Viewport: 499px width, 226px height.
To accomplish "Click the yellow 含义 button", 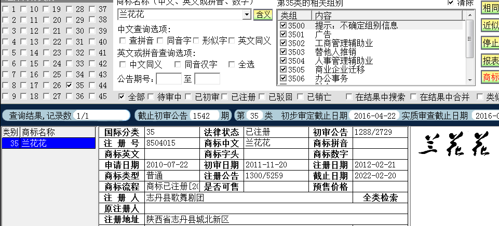I will [263, 15].
